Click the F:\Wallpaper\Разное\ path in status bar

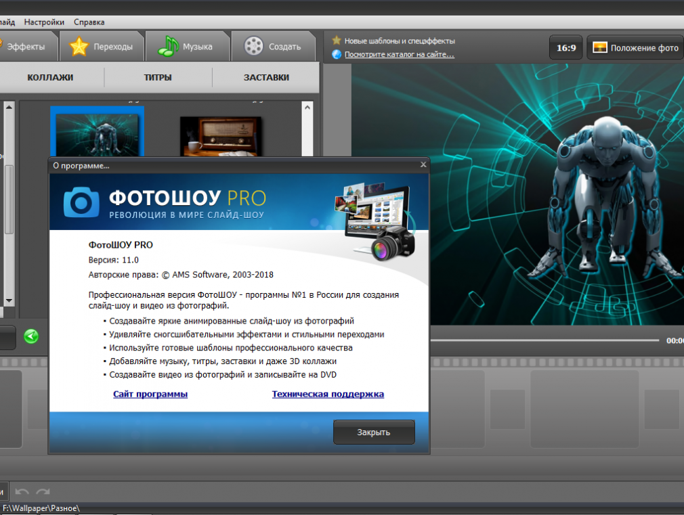41,508
